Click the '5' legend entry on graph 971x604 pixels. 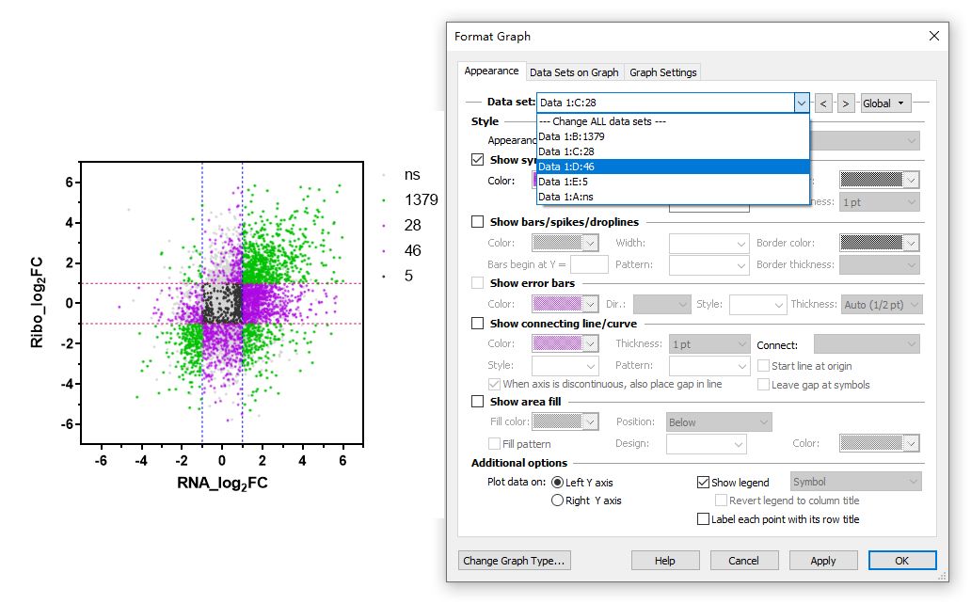click(408, 276)
